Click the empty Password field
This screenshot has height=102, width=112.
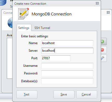pos(67,73)
